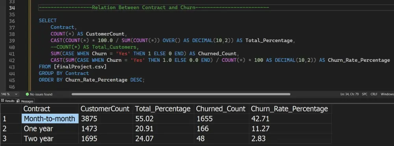Click the 2.83 churn rate cell
This screenshot has width=394, height=146.
(x=290, y=138)
